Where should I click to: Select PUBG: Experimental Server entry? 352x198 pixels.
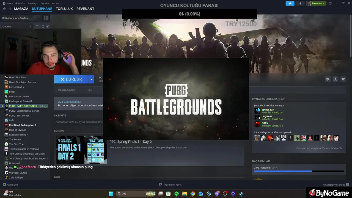[x=24, y=111]
